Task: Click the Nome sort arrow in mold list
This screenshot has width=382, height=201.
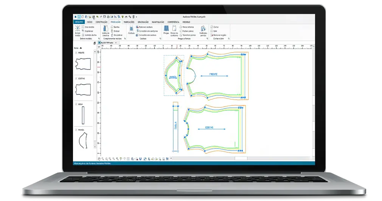Action: pos(81,48)
